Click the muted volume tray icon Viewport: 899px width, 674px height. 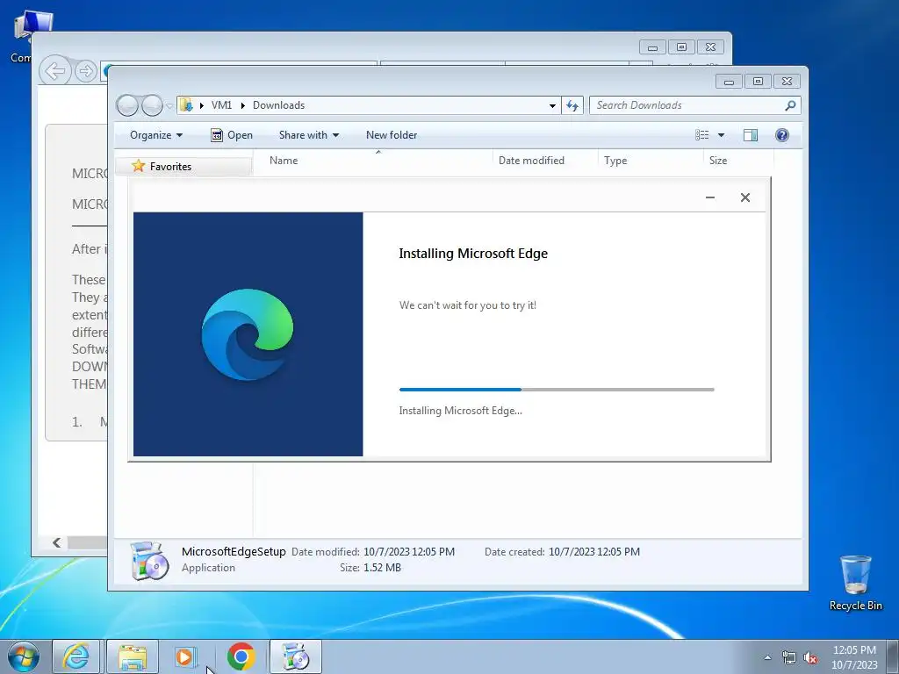click(x=810, y=658)
